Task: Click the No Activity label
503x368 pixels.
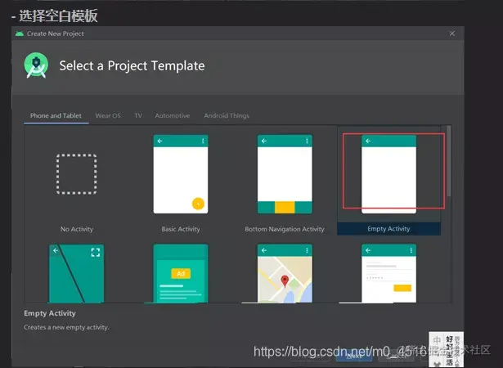Action: click(x=77, y=229)
